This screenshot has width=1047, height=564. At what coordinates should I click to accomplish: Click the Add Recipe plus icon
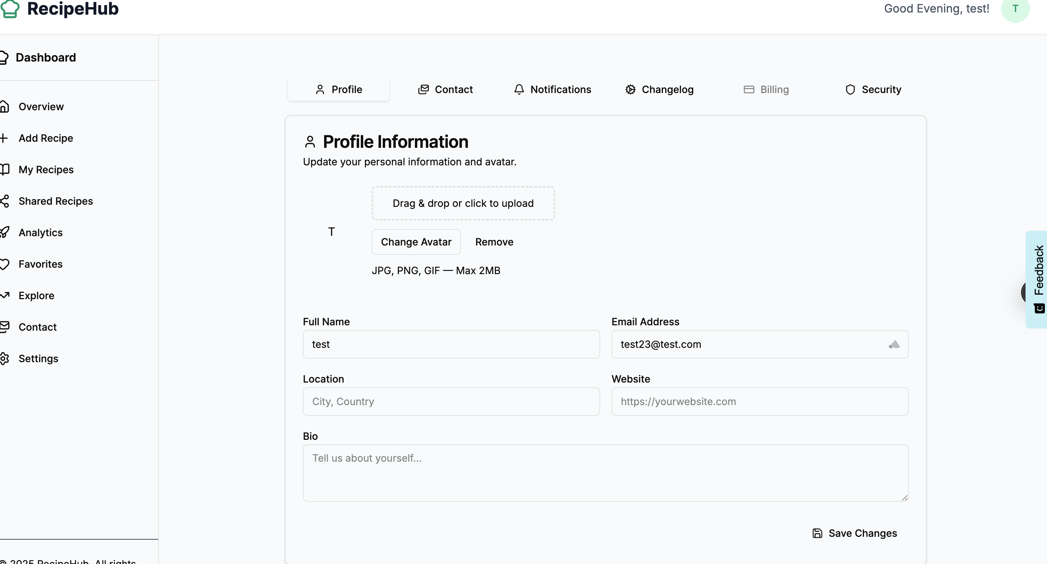(x=4, y=138)
